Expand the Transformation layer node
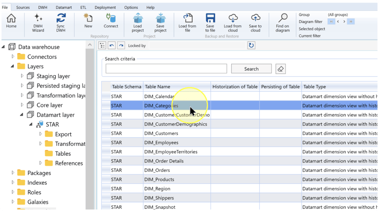Screen dimensions: 379x211 (x=22, y=95)
